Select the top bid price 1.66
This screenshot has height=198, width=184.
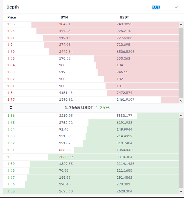click(x=11, y=116)
